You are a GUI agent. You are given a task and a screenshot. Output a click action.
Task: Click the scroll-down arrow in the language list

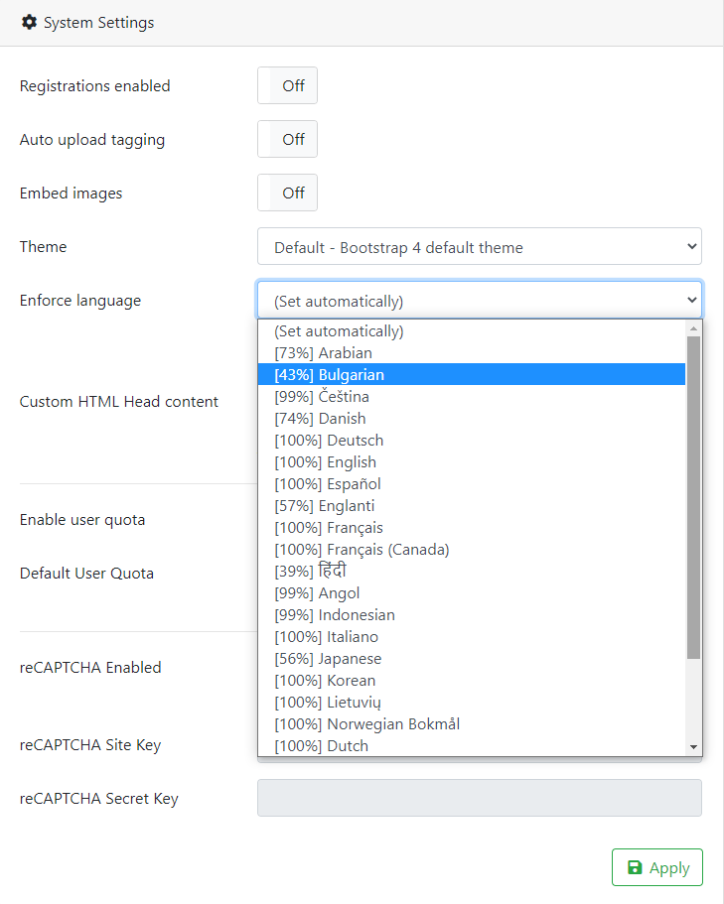(x=693, y=747)
